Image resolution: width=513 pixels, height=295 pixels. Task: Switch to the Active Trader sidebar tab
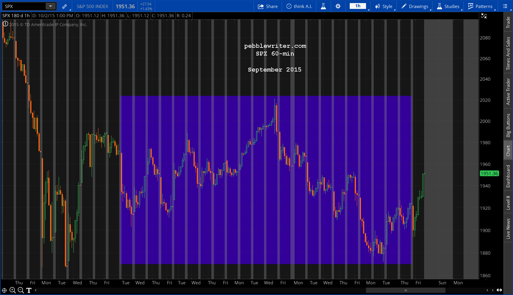coord(508,91)
